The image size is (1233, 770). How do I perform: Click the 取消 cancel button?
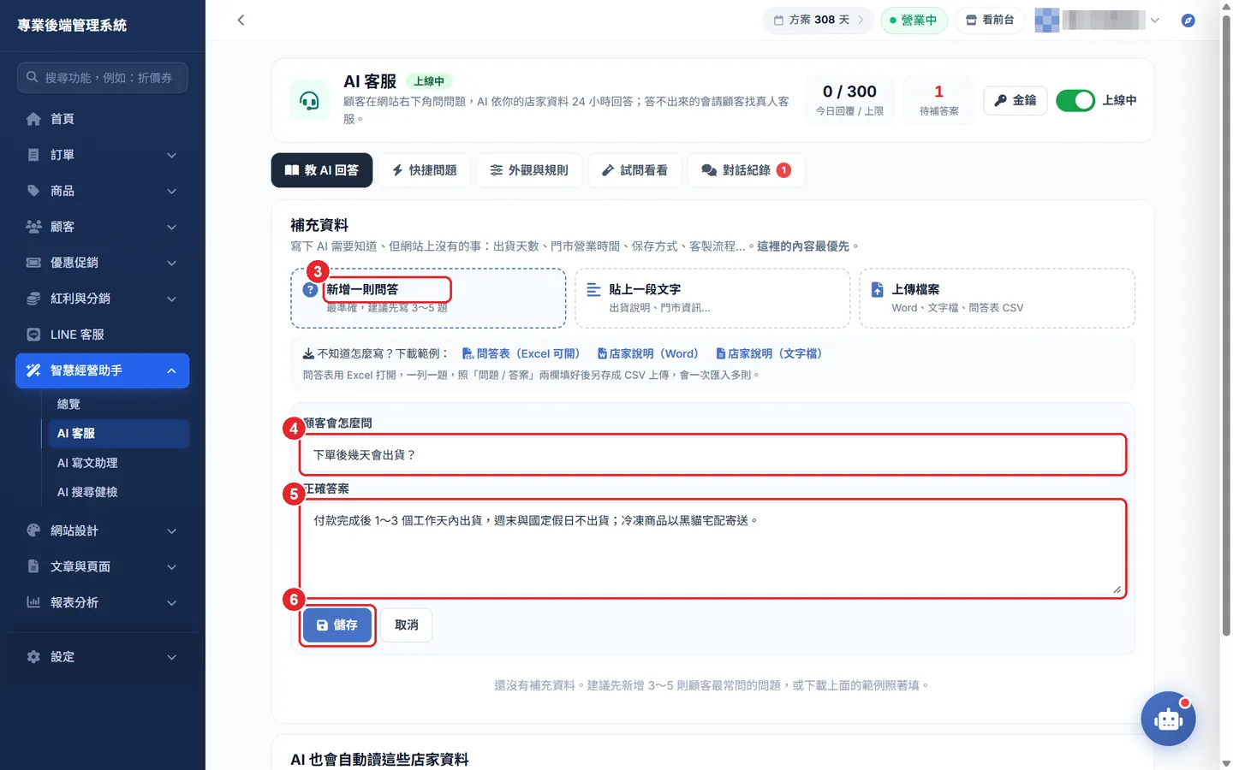pos(407,625)
